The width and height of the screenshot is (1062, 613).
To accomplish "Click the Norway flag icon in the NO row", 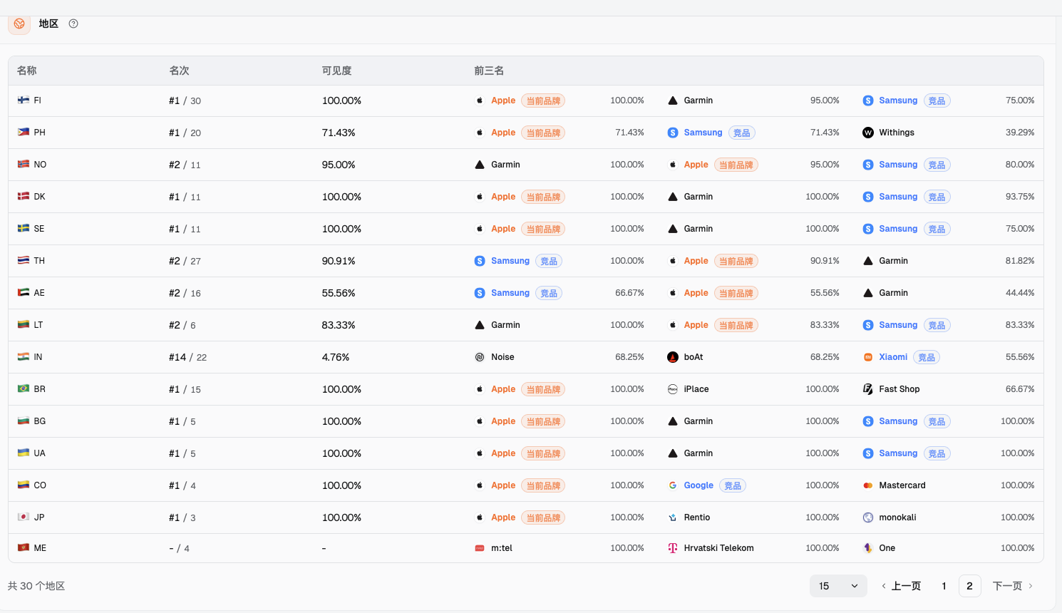I will click(24, 165).
